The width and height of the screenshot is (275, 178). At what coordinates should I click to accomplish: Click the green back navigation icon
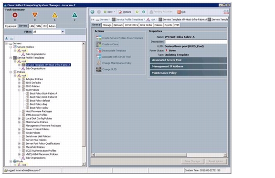93,12
